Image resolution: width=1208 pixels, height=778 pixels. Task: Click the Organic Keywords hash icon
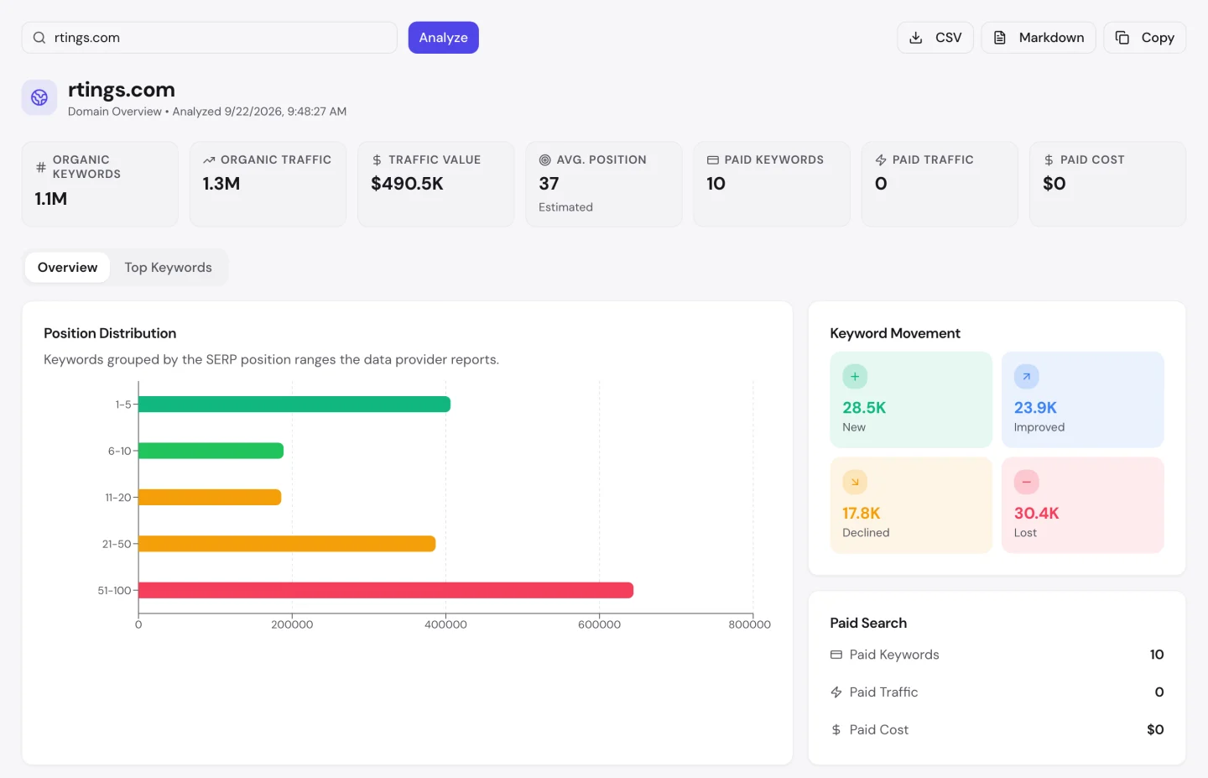[x=41, y=167]
